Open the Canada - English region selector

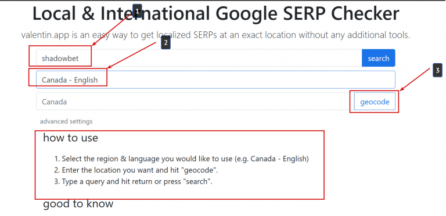click(x=215, y=80)
